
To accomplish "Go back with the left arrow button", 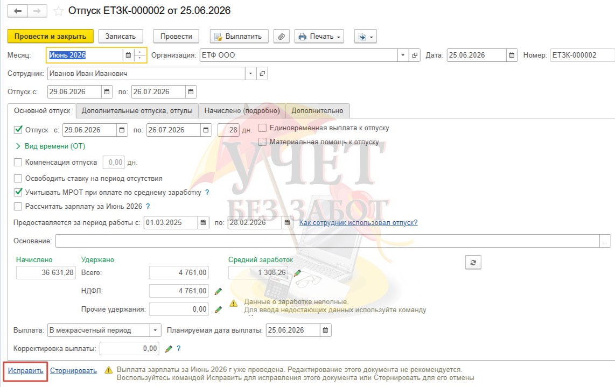I will (18, 11).
